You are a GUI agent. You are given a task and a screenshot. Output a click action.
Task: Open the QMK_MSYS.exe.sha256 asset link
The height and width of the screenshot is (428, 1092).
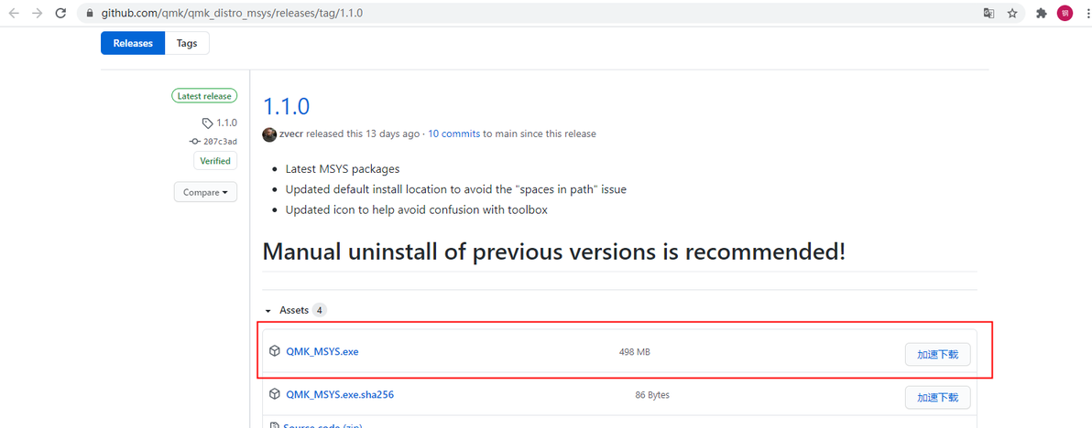pos(340,395)
